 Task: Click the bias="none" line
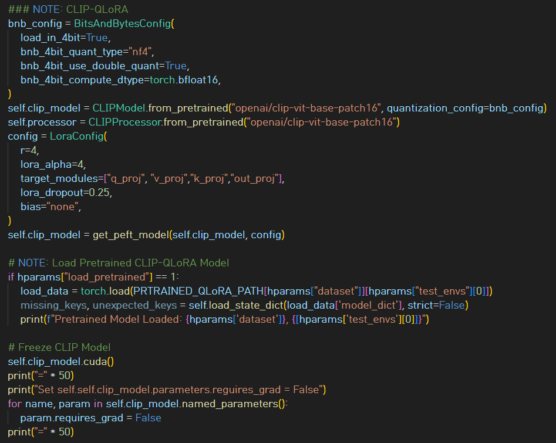click(50, 207)
